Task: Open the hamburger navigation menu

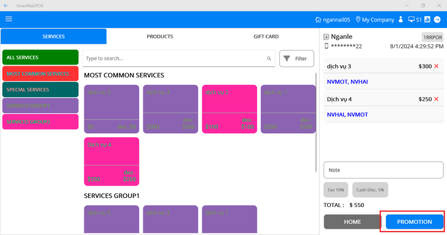Action: (x=9, y=19)
